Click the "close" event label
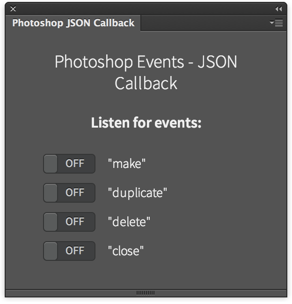292x304 pixels. tap(126, 251)
